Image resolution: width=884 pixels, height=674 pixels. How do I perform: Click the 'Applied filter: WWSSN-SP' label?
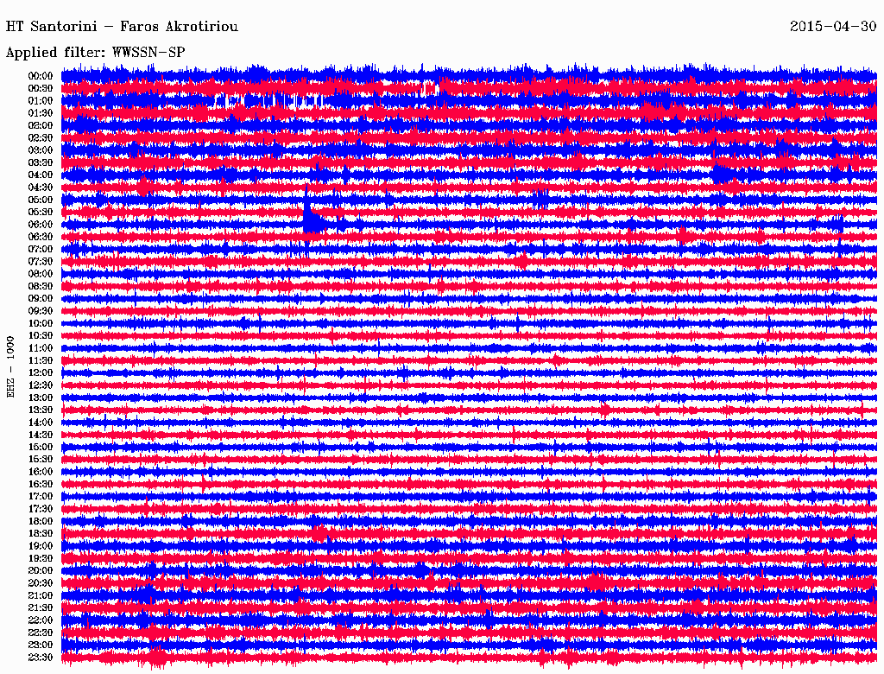click(x=95, y=53)
